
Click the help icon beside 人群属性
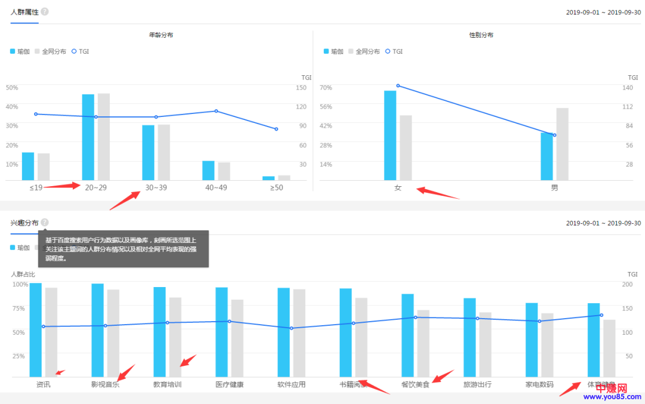[x=45, y=11]
